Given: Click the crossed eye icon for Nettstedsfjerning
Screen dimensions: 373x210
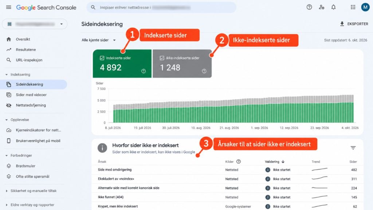Looking at the screenshot, I should 9,105.
